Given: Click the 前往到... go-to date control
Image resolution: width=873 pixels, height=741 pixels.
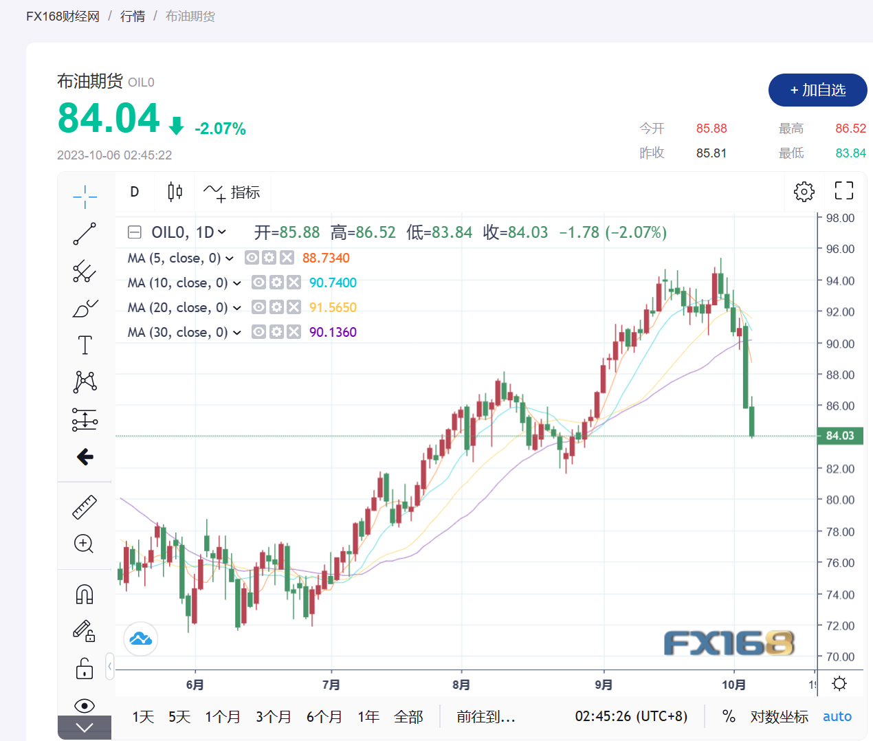Looking at the screenshot, I should (486, 717).
